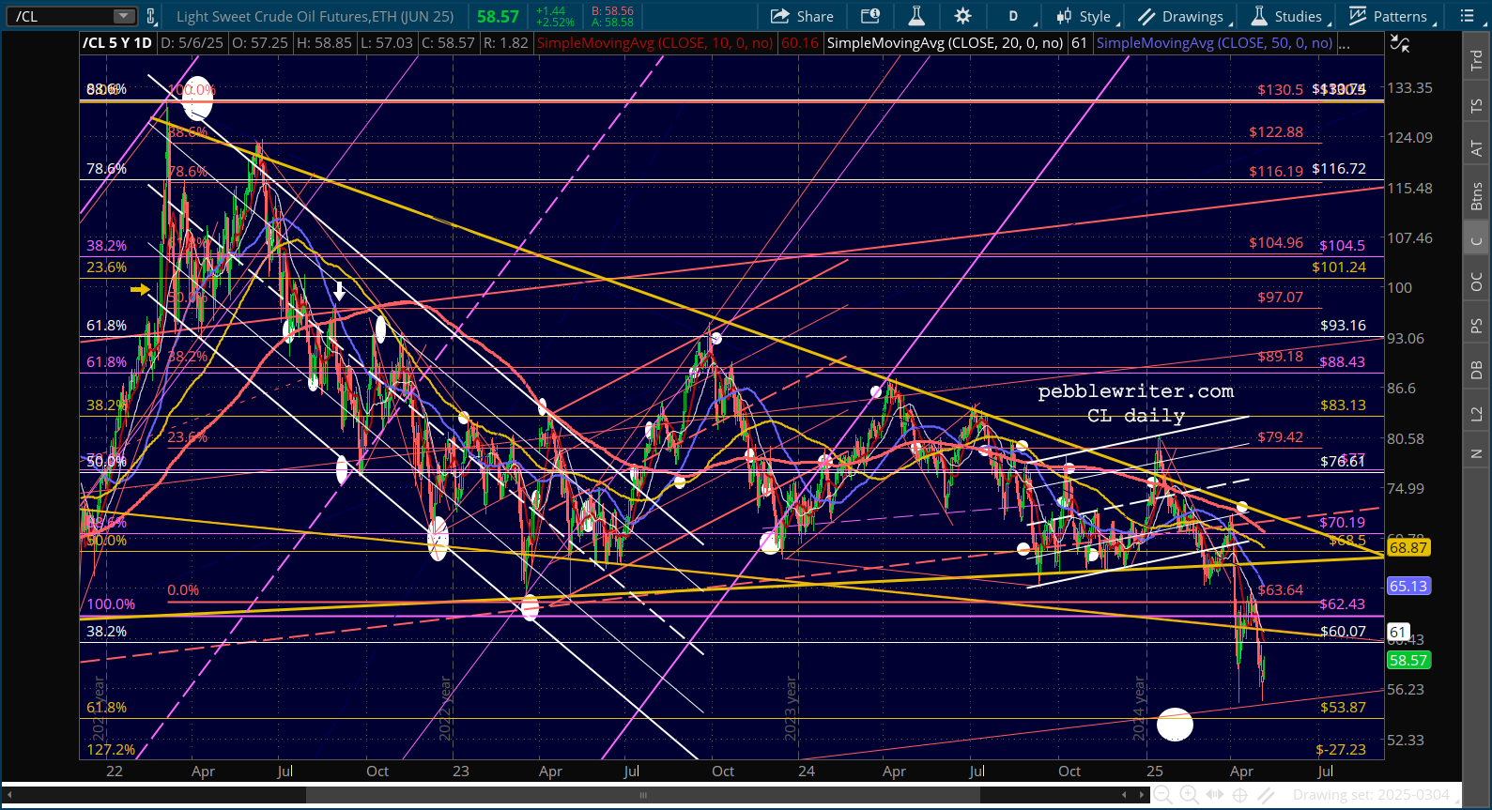Screen dimensions: 1492x810
Task: Click the $79.42 price level label
Action: pyautogui.click(x=1281, y=436)
